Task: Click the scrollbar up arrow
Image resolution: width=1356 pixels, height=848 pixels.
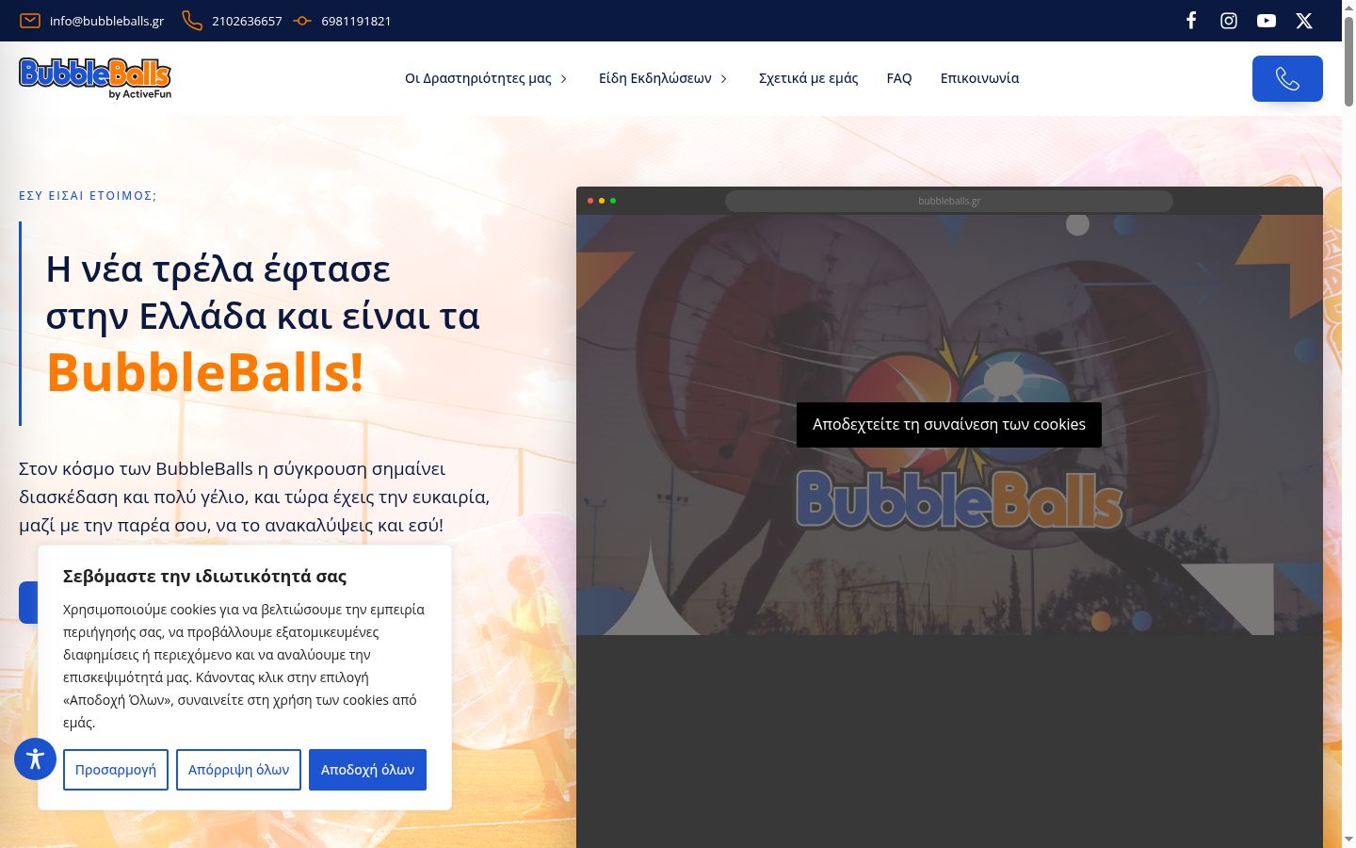Action: [1348, 8]
